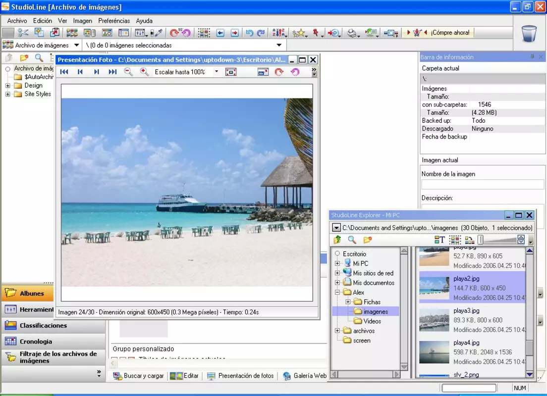Go to previous image in Presentación Foto

(80, 72)
